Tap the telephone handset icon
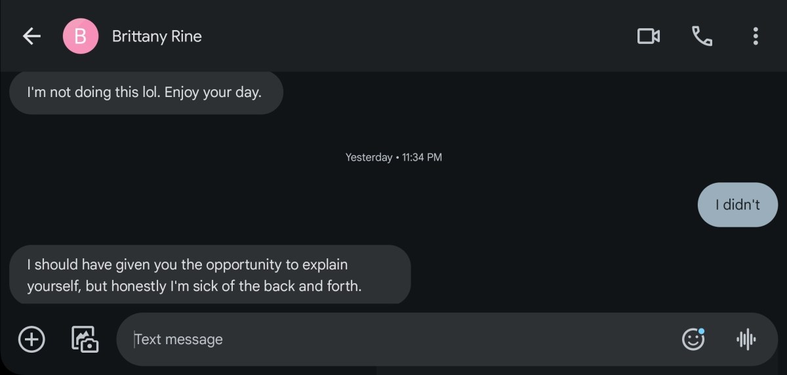Image resolution: width=787 pixels, height=375 pixels. (702, 36)
